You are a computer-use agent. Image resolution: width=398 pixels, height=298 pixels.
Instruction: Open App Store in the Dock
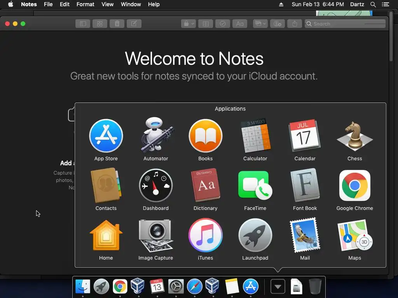pyautogui.click(x=251, y=286)
